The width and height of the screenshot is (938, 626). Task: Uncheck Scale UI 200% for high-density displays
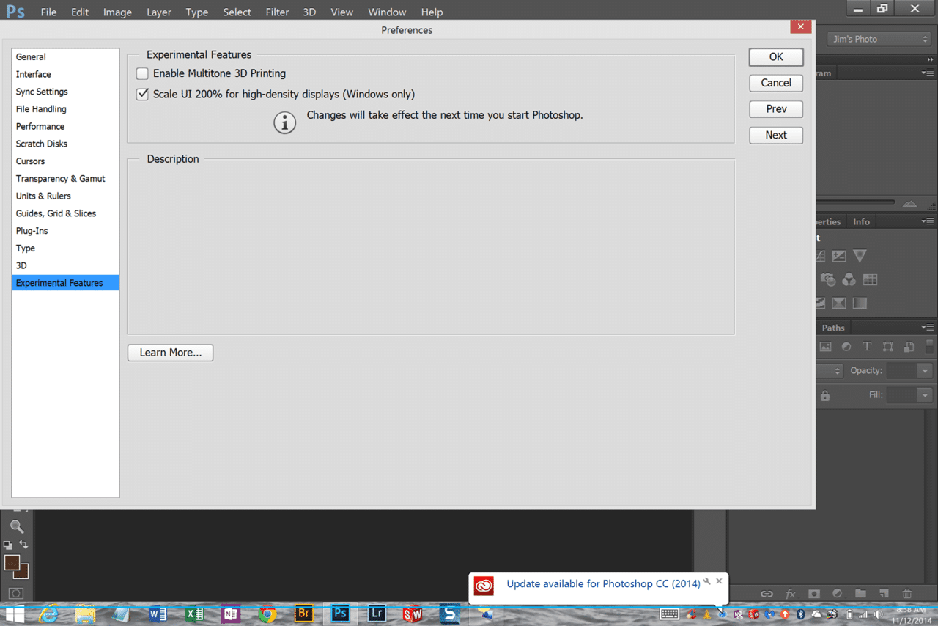pyautogui.click(x=142, y=94)
